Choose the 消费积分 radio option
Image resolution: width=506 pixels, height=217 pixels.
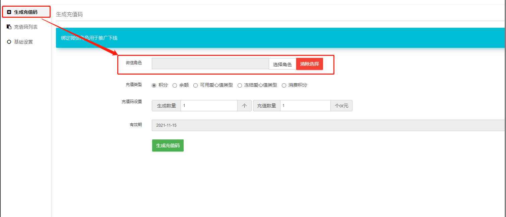[284, 85]
